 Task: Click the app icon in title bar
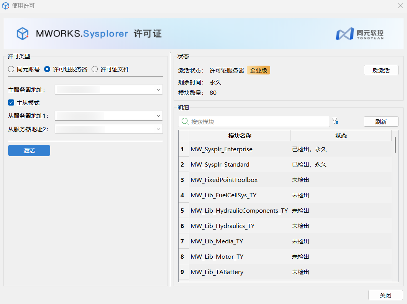(6, 6)
